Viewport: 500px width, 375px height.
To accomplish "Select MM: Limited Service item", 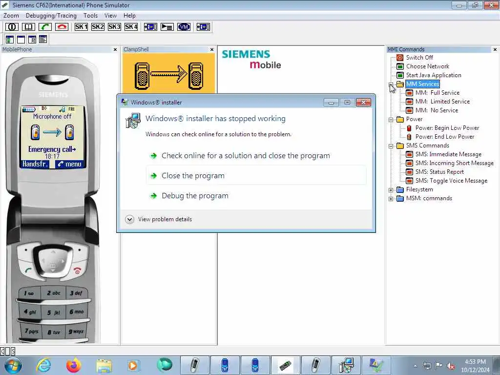I will [442, 102].
